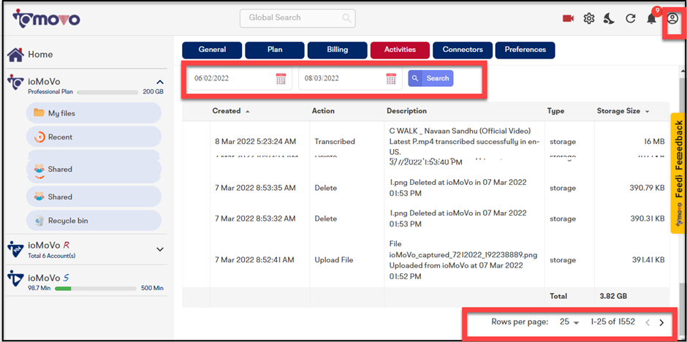Click the search magnifier in Global Search
This screenshot has height=342, width=687.
tap(346, 18)
